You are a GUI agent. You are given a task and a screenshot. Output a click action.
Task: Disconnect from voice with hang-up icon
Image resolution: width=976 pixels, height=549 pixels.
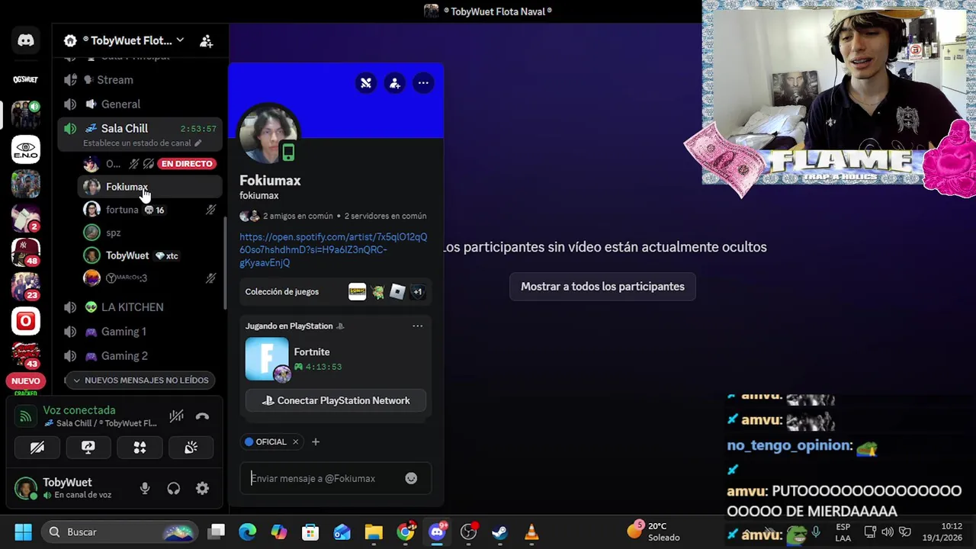click(x=202, y=416)
